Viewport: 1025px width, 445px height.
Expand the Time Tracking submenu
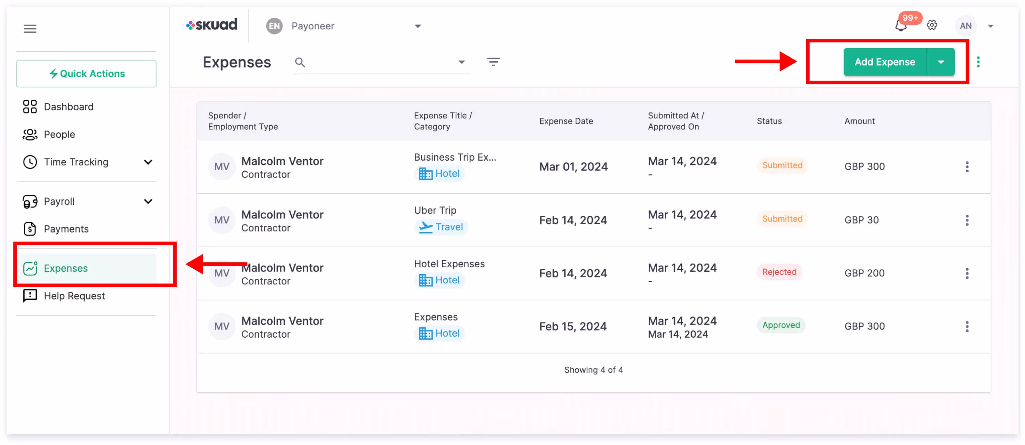(148, 162)
